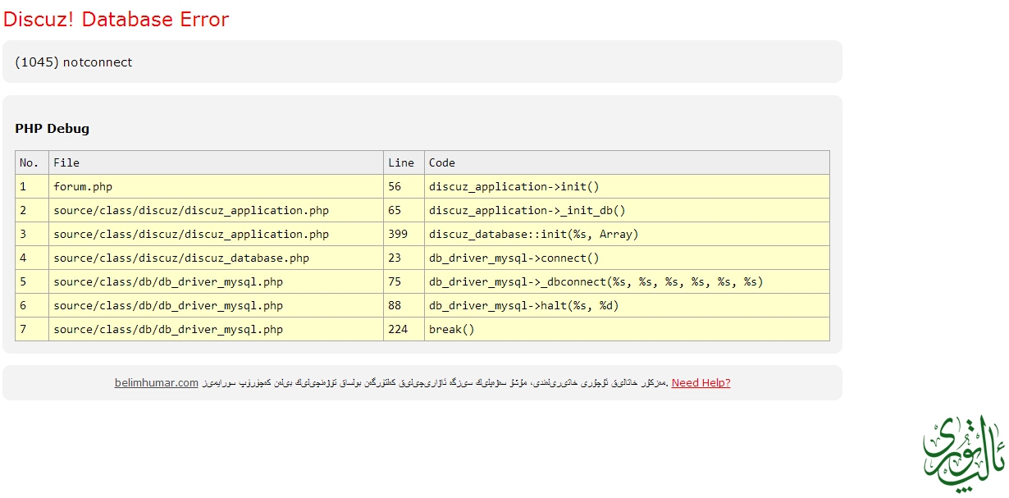Click db_driver_mysql.php file in row 7
This screenshot has height=498, width=1009.
pos(216,329)
